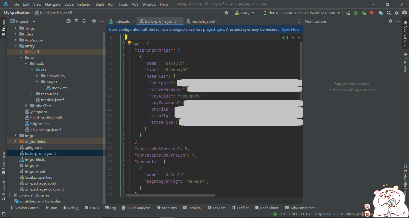Open the Profiler tool window
This screenshot has height=218, width=409.
pos(240,208)
